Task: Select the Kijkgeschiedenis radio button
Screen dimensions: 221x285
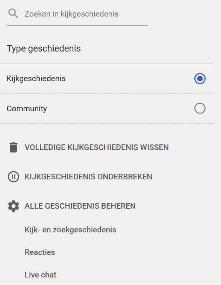Action: [x=200, y=79]
